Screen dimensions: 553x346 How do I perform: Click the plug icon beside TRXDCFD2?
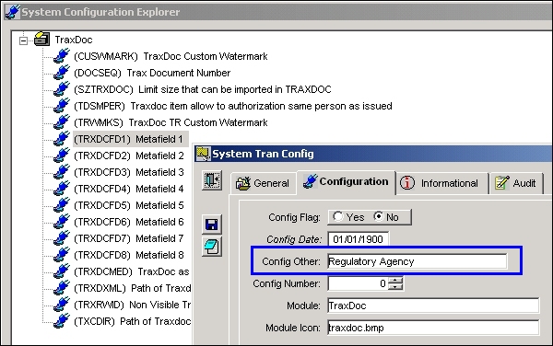click(x=62, y=156)
